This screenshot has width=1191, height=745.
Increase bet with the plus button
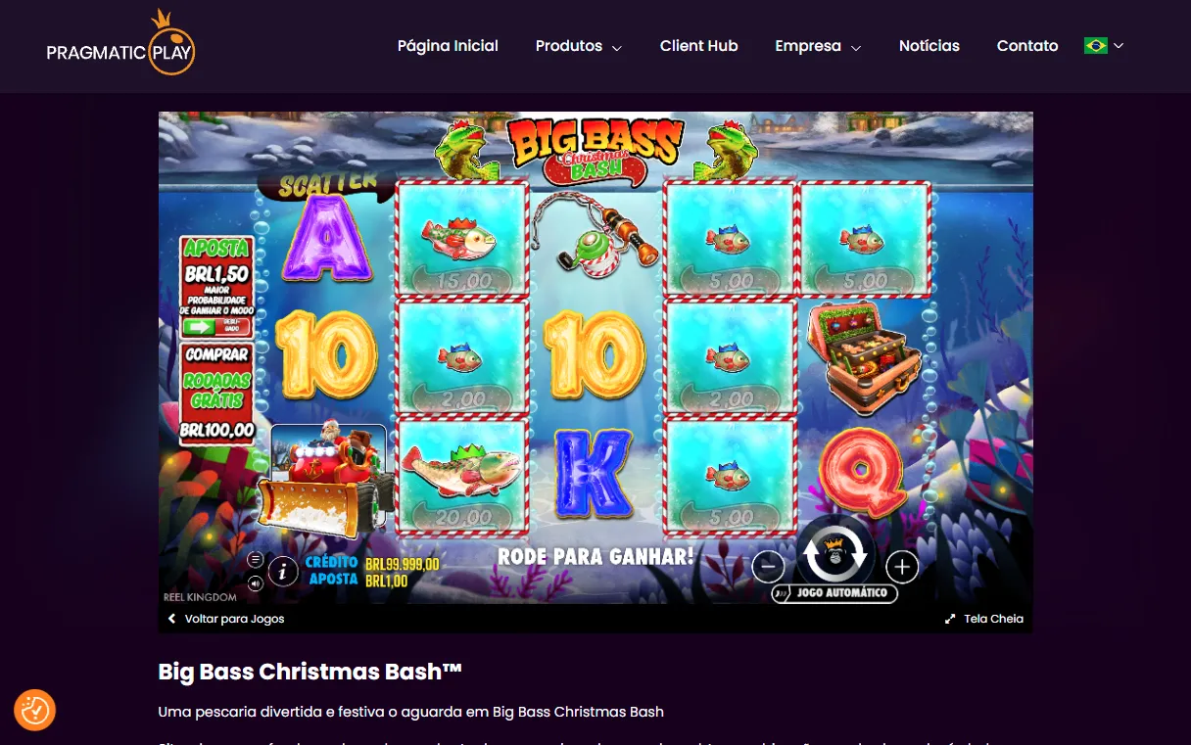(x=902, y=566)
